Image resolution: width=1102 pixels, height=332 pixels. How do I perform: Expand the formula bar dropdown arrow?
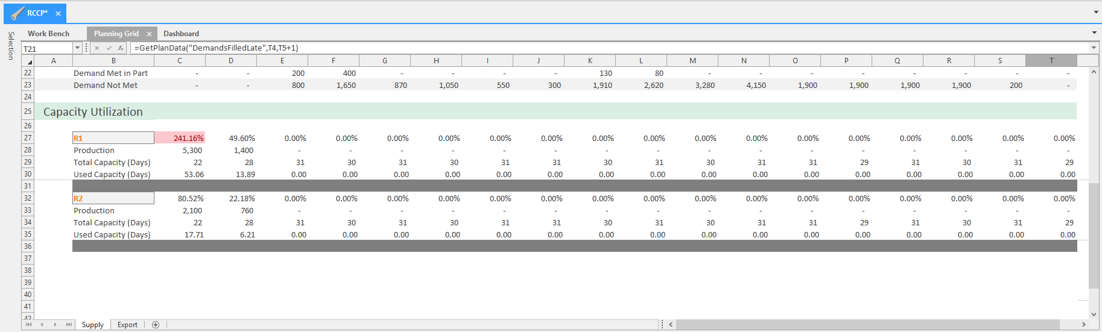(x=1094, y=48)
